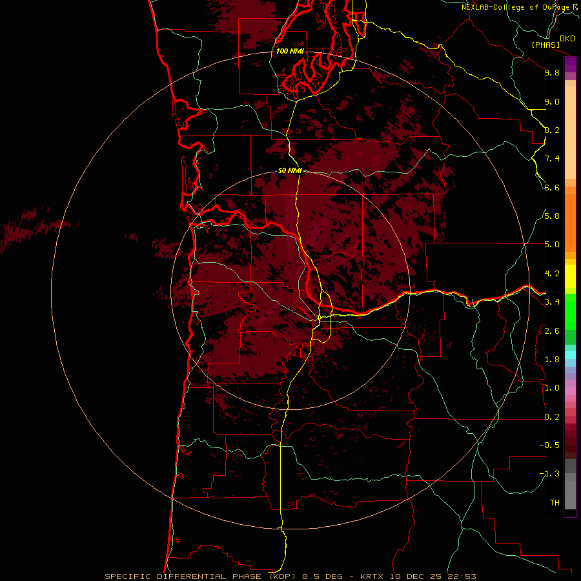Click the 22:53 timestamp
Image resolution: width=581 pixels, height=581 pixels.
click(462, 576)
